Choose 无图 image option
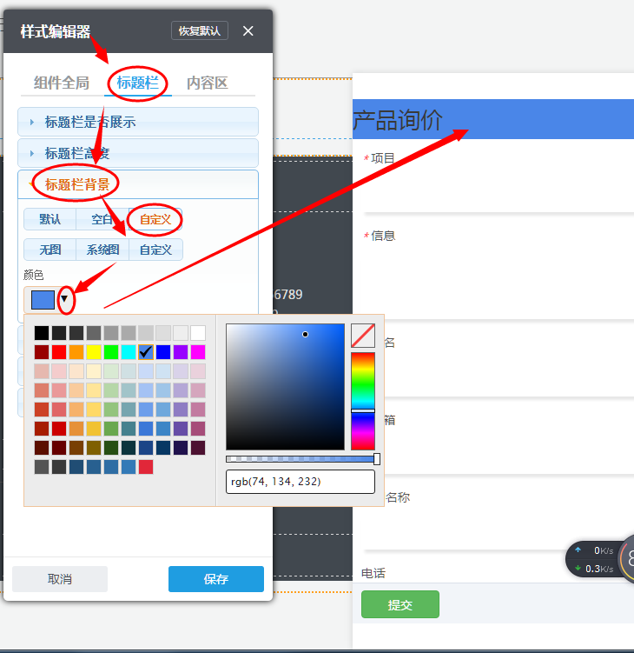 [x=50, y=250]
